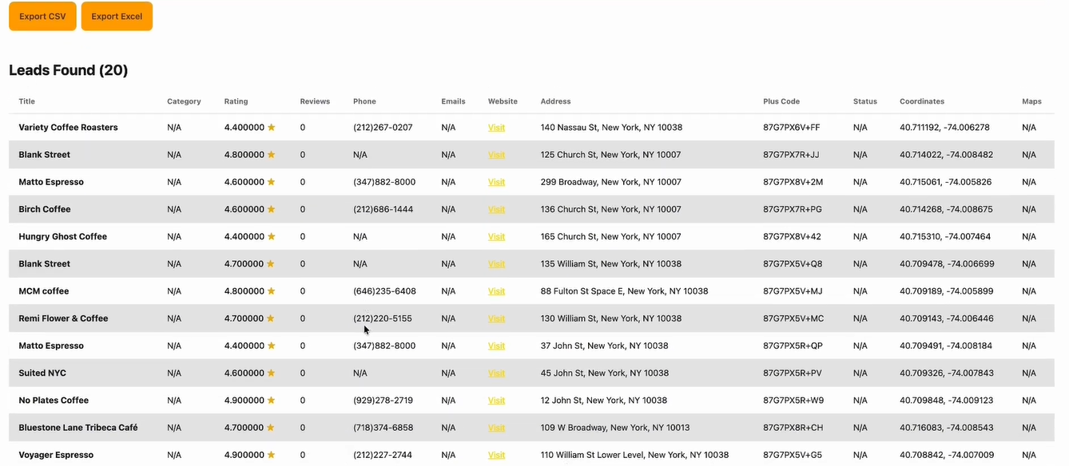The width and height of the screenshot is (1069, 466).
Task: Click star icon in Suited NYC row
Action: [x=272, y=373]
